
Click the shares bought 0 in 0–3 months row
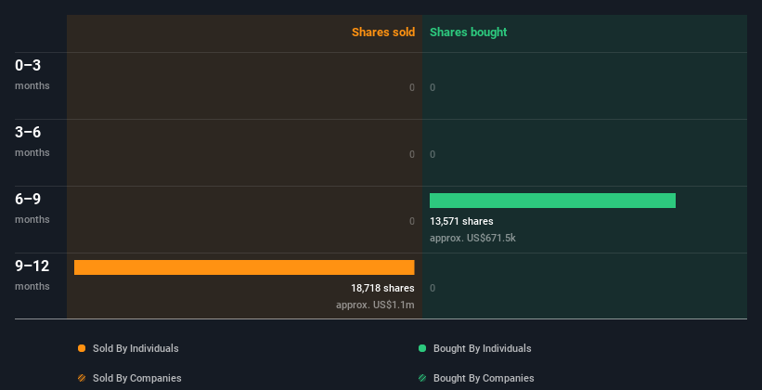433,87
